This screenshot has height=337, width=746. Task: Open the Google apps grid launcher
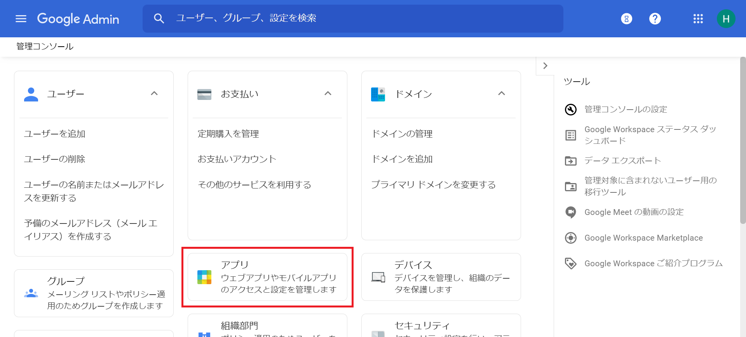(698, 19)
